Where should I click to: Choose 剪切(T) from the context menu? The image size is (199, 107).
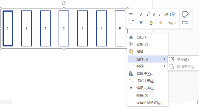(148, 37)
